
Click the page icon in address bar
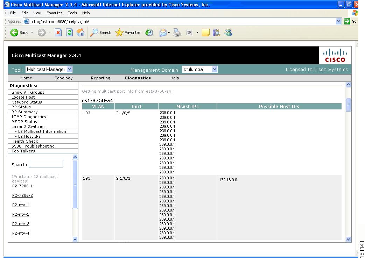(x=27, y=21)
